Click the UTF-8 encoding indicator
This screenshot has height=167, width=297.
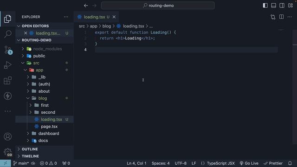click(181, 163)
